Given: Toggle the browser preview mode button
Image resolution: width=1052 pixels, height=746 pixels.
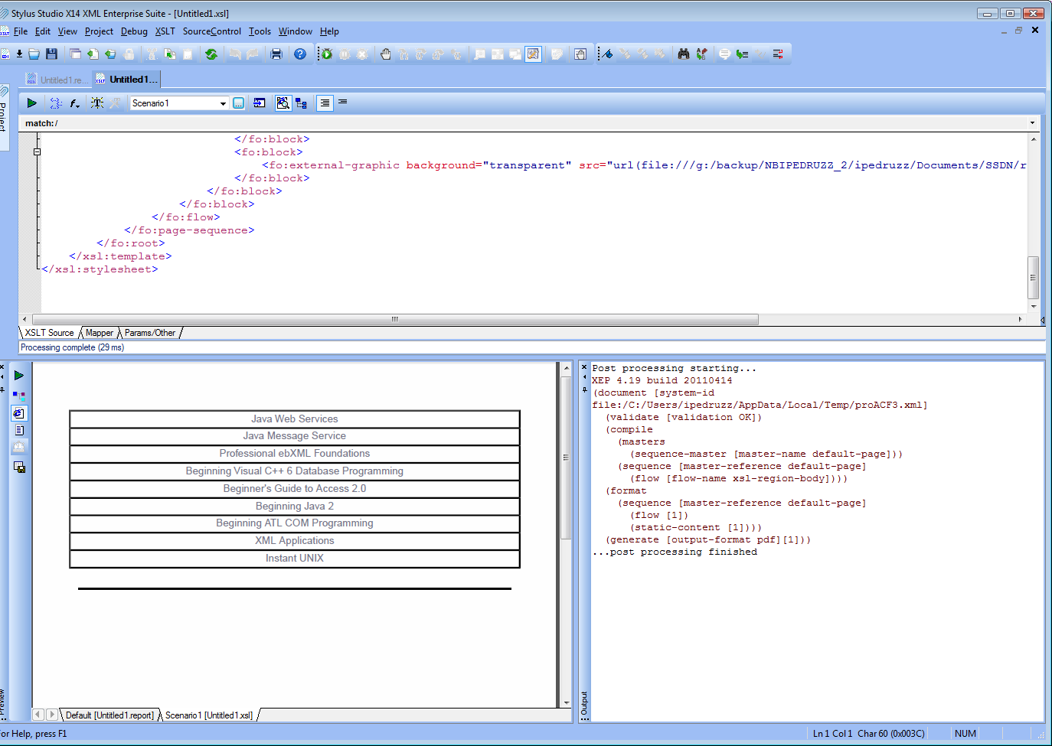Looking at the screenshot, I should (19, 413).
